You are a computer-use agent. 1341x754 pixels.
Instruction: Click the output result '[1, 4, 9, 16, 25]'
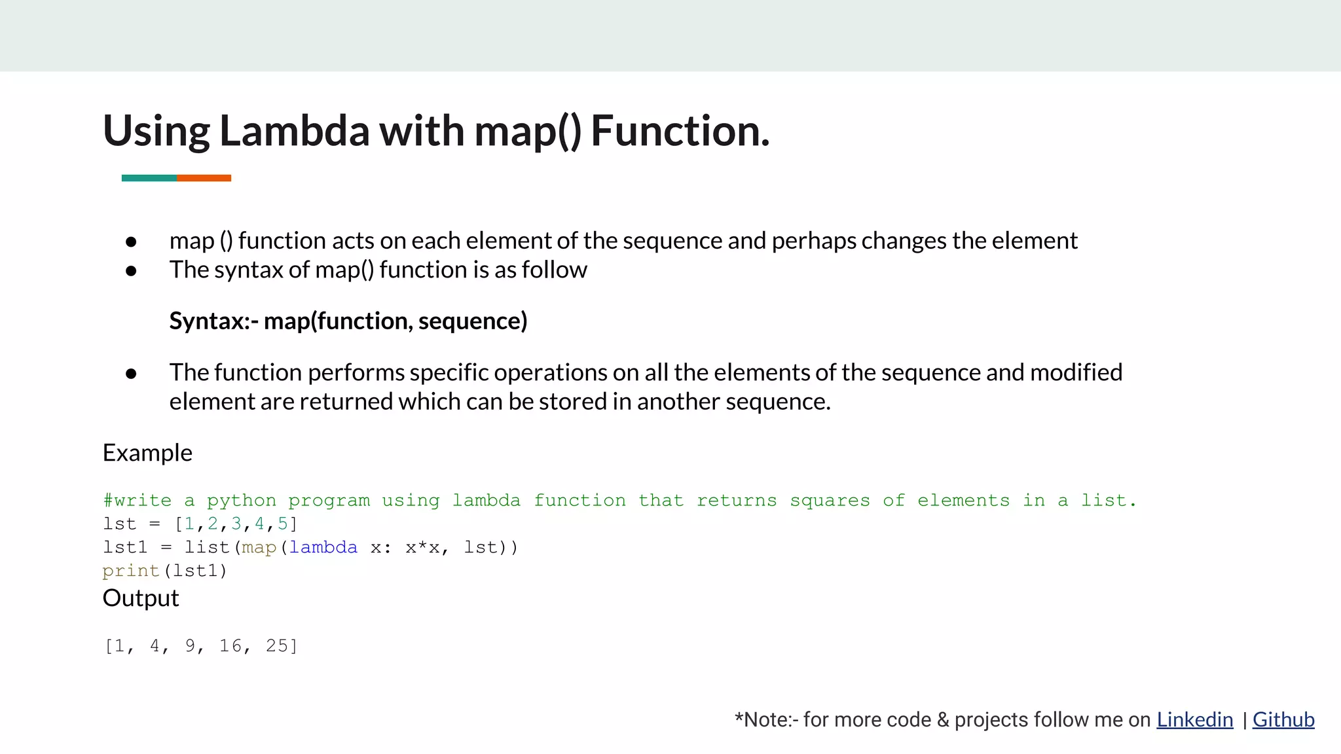[201, 646]
